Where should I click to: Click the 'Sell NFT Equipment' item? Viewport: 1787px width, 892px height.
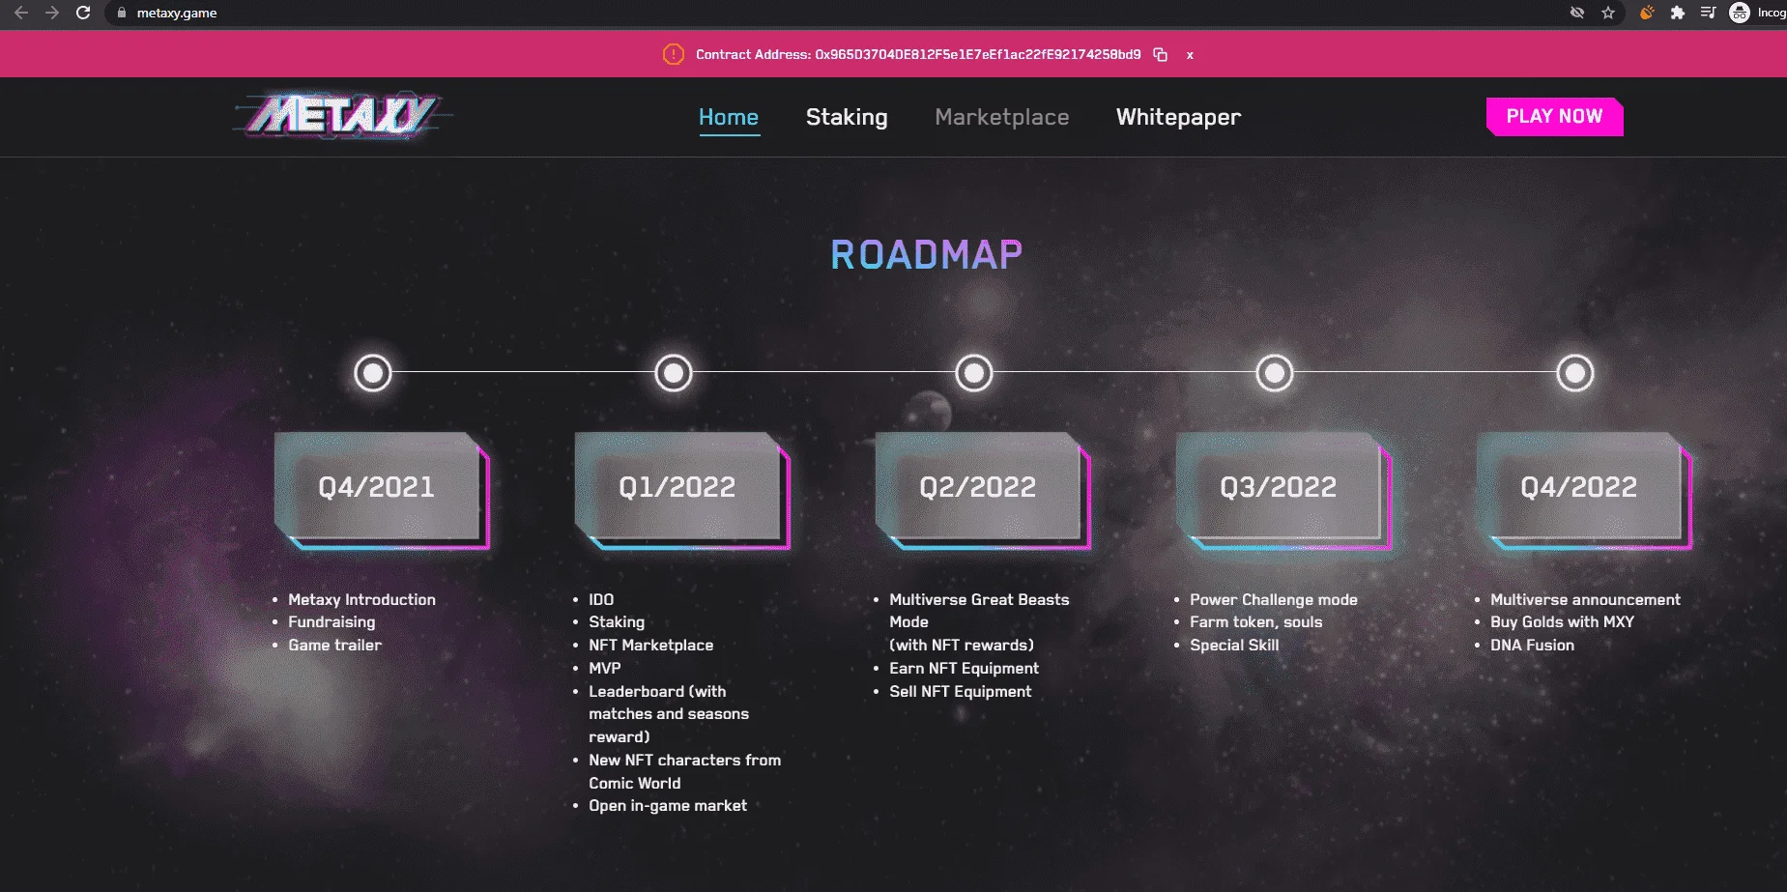point(960,691)
